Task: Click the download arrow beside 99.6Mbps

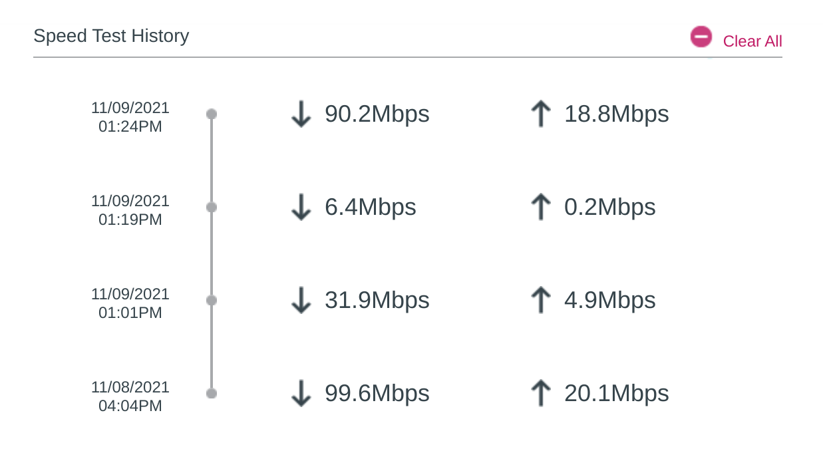Action: 301,394
